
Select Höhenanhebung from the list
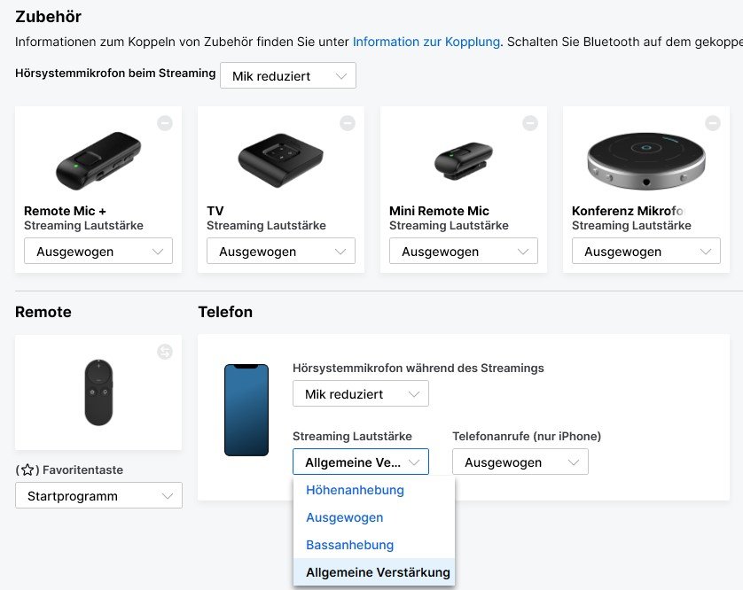coord(355,490)
